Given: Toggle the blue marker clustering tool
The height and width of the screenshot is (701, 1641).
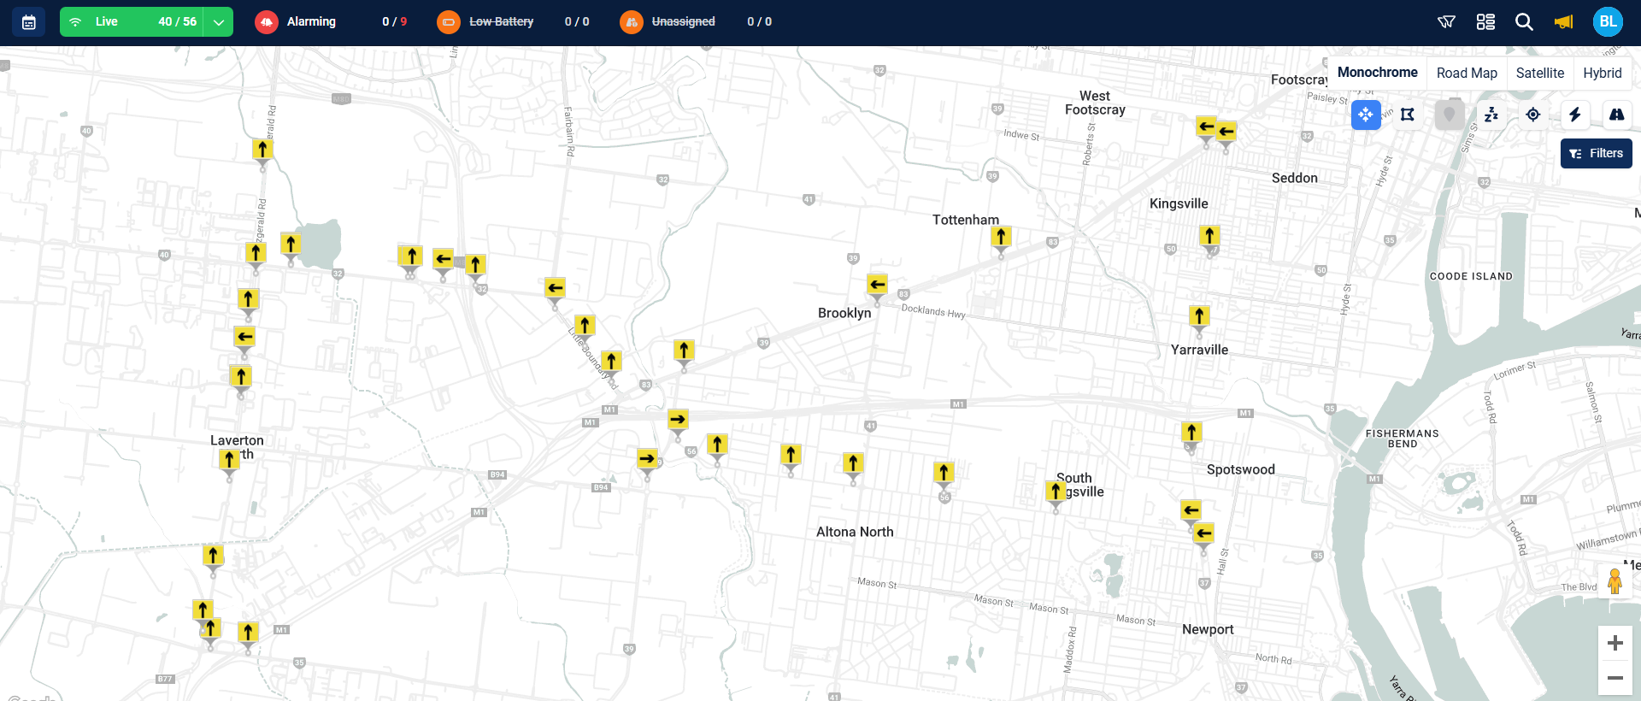Looking at the screenshot, I should click(x=1366, y=115).
